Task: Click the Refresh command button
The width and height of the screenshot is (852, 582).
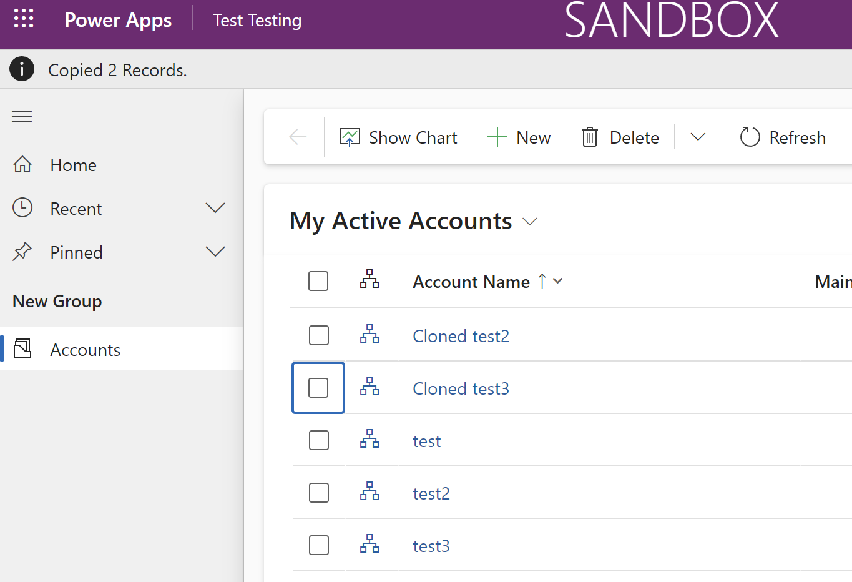Action: point(783,137)
